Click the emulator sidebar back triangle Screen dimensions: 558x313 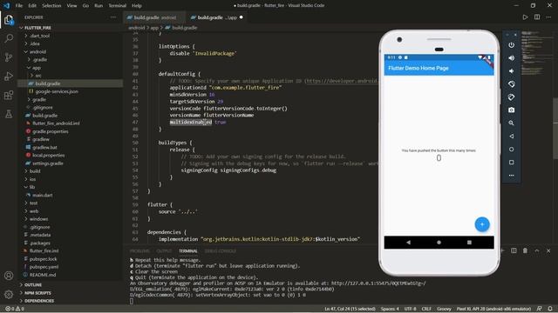pyautogui.click(x=512, y=136)
